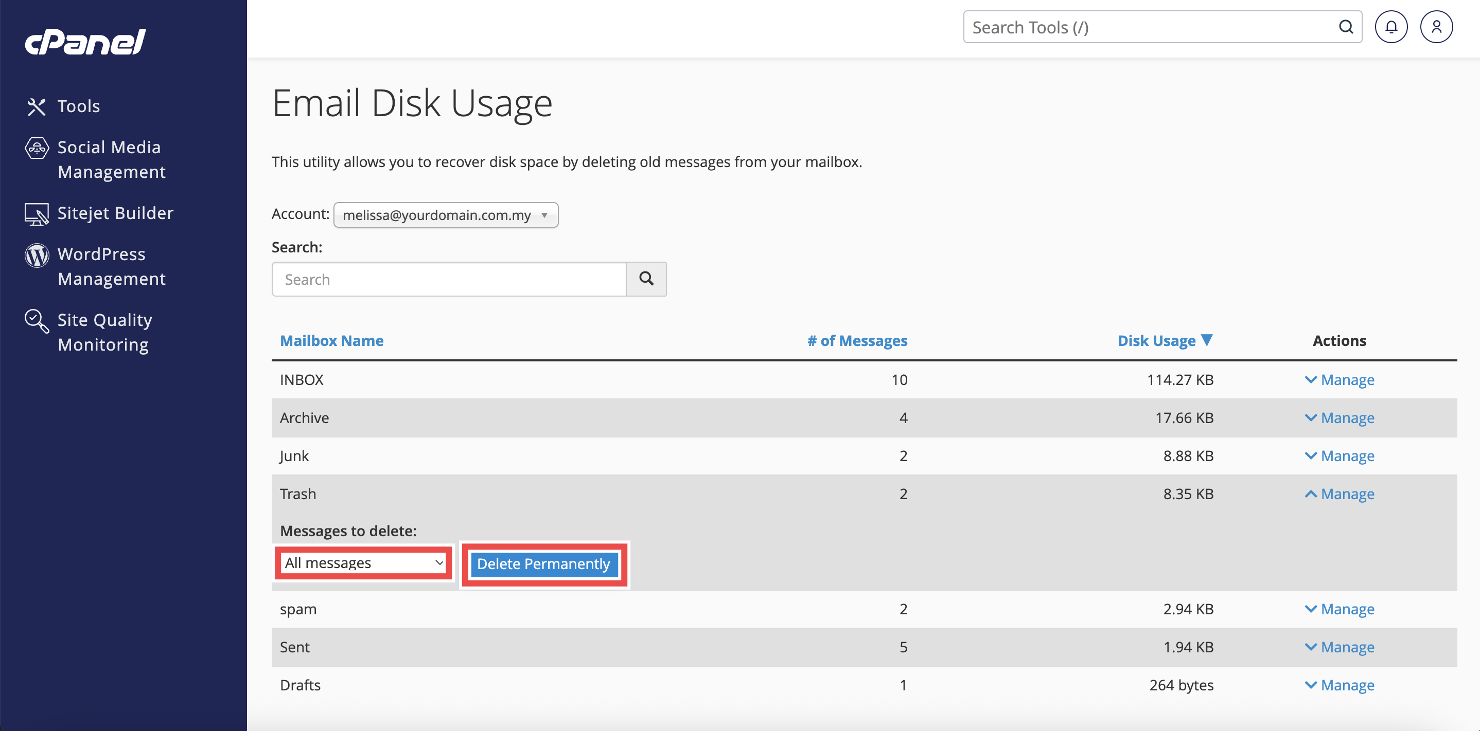Open the user account icon
The height and width of the screenshot is (731, 1480).
pos(1436,27)
